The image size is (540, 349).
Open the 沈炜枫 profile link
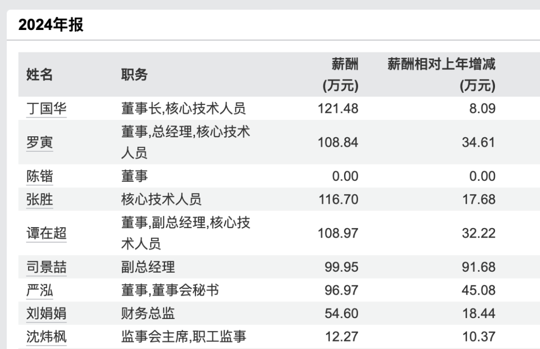point(46,337)
